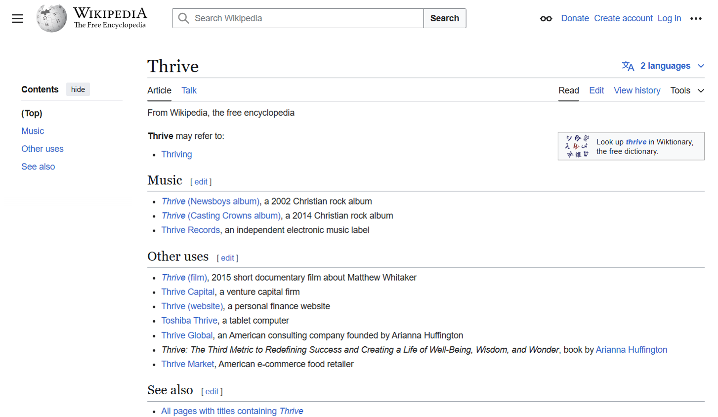
Task: Click the Wikipedia globe logo
Action: 51,18
